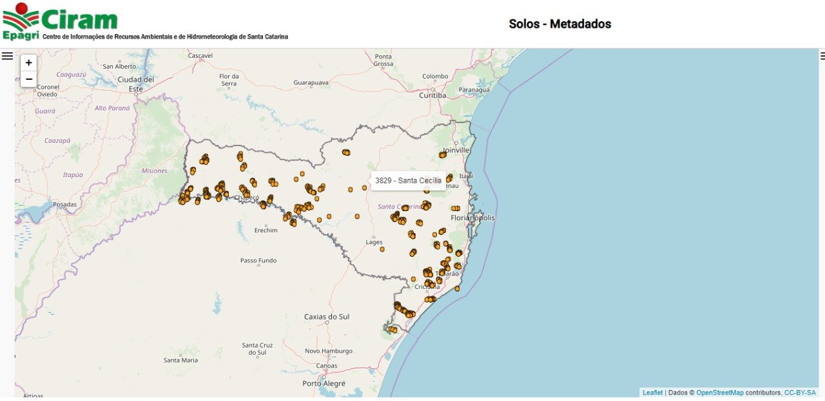Open the CC-BY-SA license link
Image resolution: width=825 pixels, height=401 pixels.
click(x=800, y=393)
